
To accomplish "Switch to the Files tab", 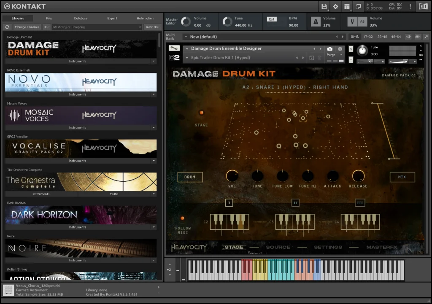I will [49, 18].
